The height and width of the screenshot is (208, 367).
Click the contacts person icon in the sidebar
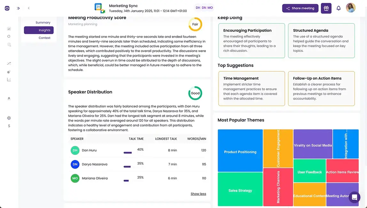coord(9,98)
